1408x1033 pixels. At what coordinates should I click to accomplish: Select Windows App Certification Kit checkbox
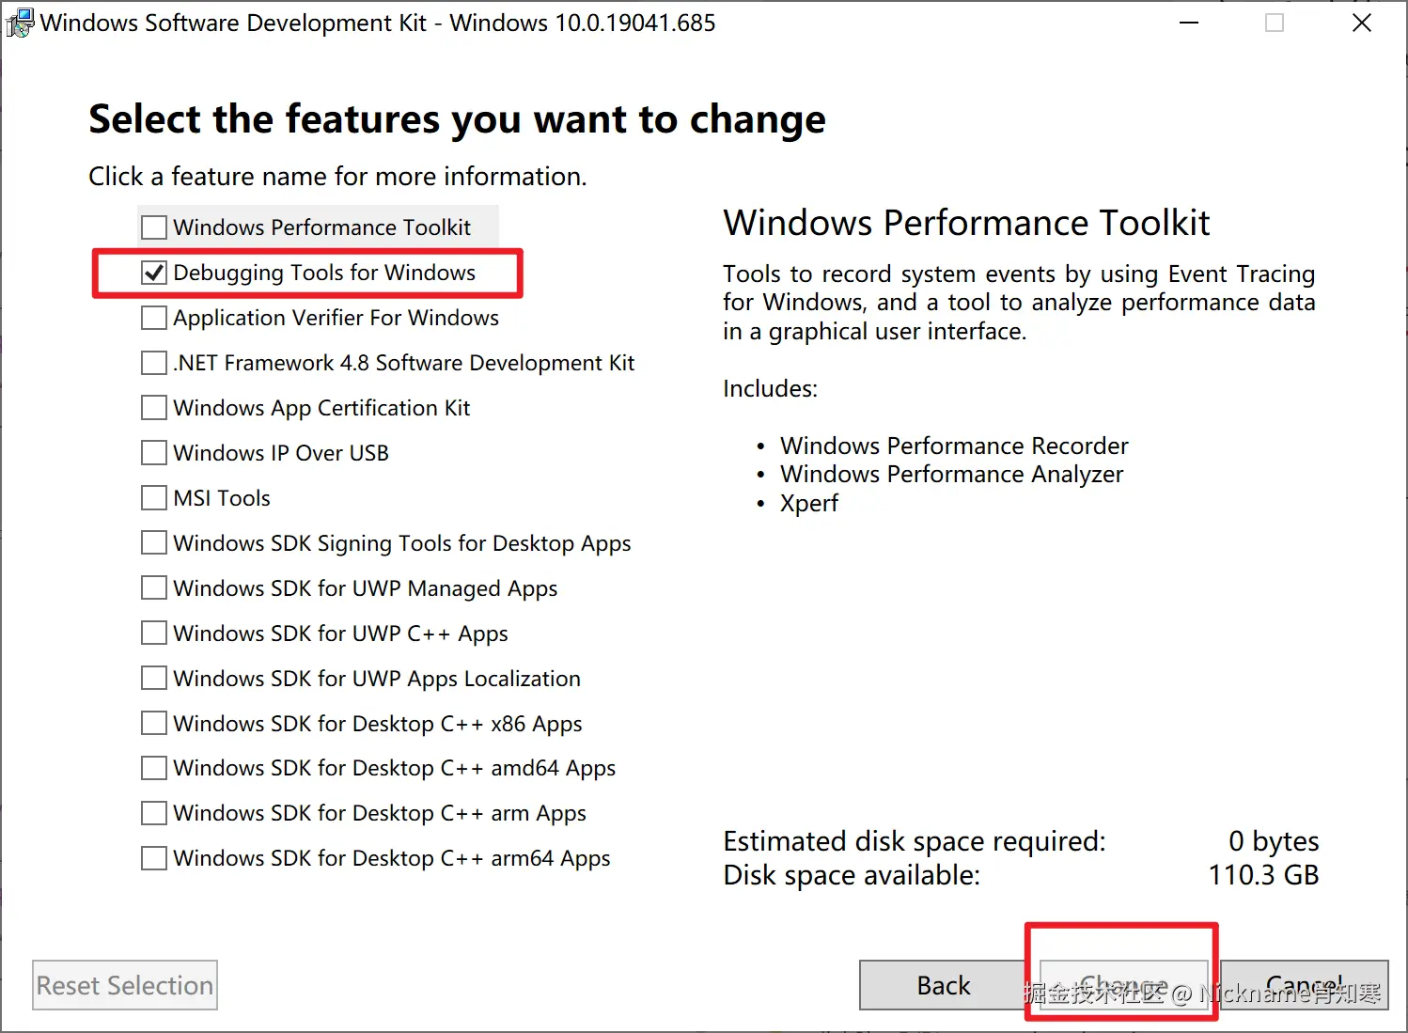tap(154, 408)
